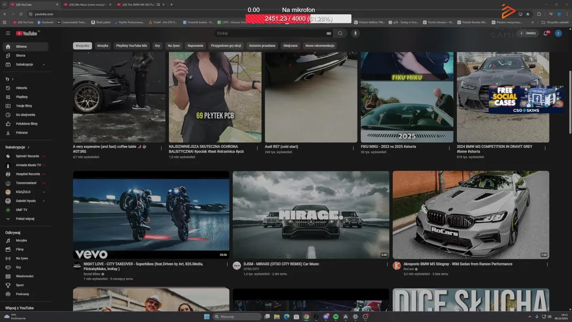
Task: Open options for DJSM - MIRAGE video
Action: [387, 264]
